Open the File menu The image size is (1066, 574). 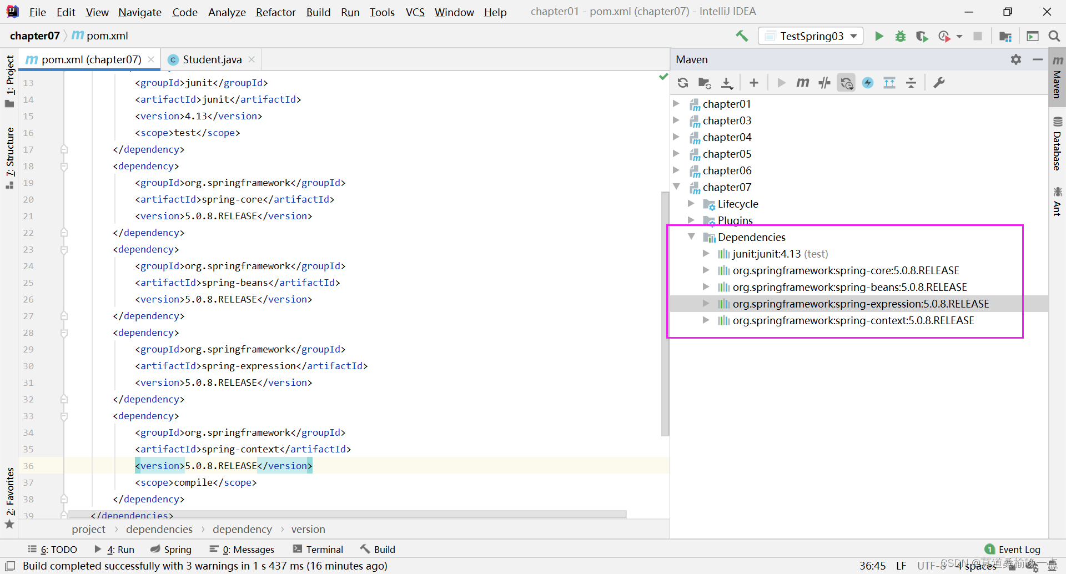(37, 12)
